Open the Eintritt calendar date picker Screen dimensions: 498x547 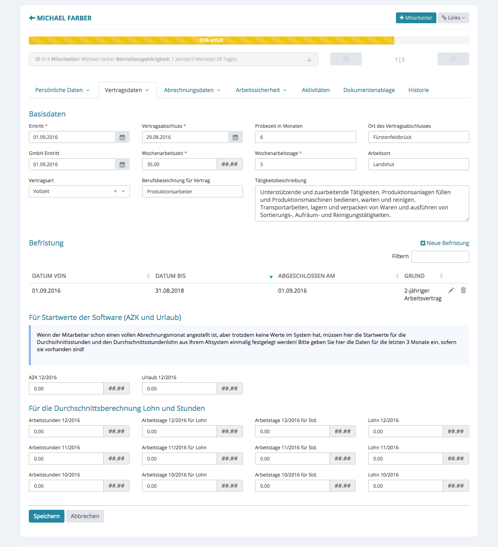(122, 137)
